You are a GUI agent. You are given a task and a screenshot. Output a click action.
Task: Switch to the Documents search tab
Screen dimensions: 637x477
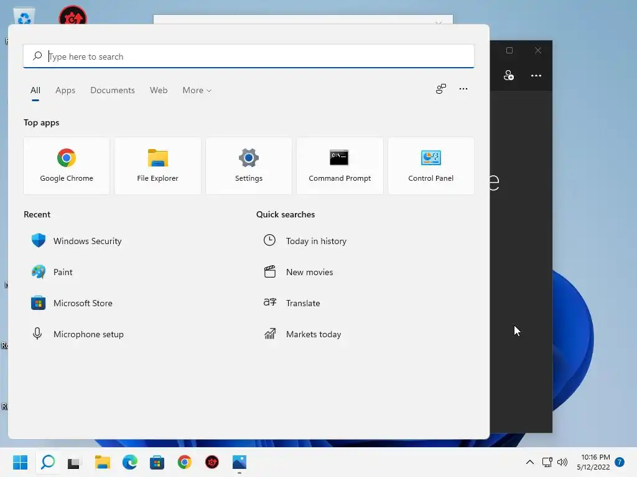tap(113, 91)
